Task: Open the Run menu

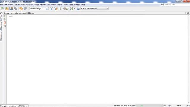Action: click(49, 5)
